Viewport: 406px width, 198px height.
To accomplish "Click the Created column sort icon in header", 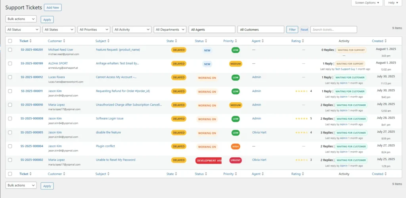I will point(385,41).
